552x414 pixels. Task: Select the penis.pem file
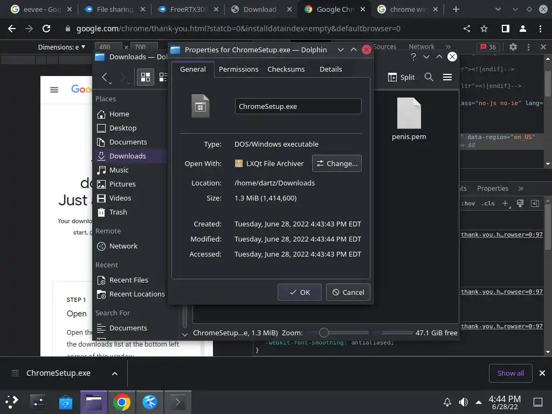coord(409,119)
